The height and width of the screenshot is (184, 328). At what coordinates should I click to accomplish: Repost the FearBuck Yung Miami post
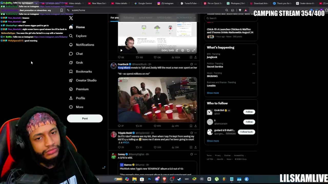(x=137, y=126)
